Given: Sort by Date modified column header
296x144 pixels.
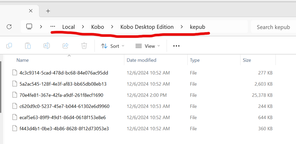Looking at the screenshot, I should tap(141, 60).
